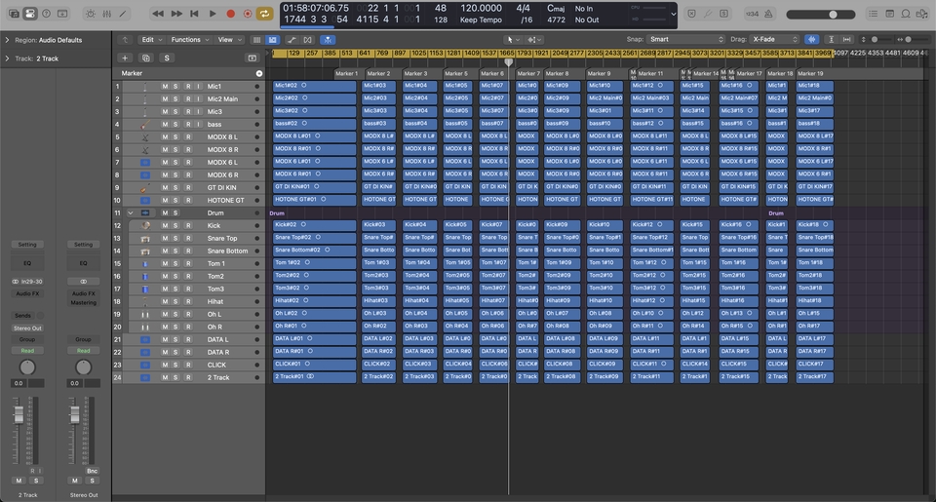This screenshot has width=936, height=502.
Task: Open the Functions menu
Action: click(x=188, y=40)
